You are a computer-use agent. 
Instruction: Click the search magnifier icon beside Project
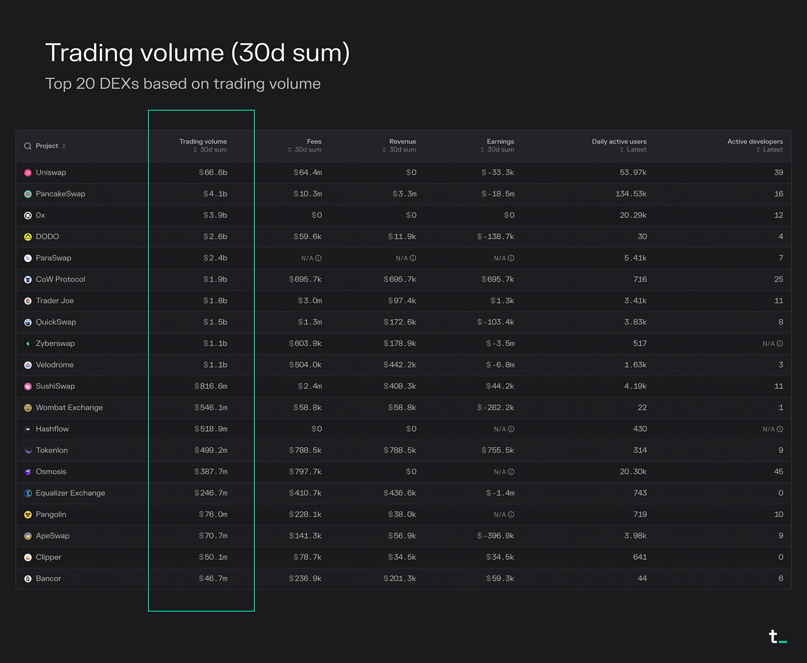pyautogui.click(x=28, y=146)
